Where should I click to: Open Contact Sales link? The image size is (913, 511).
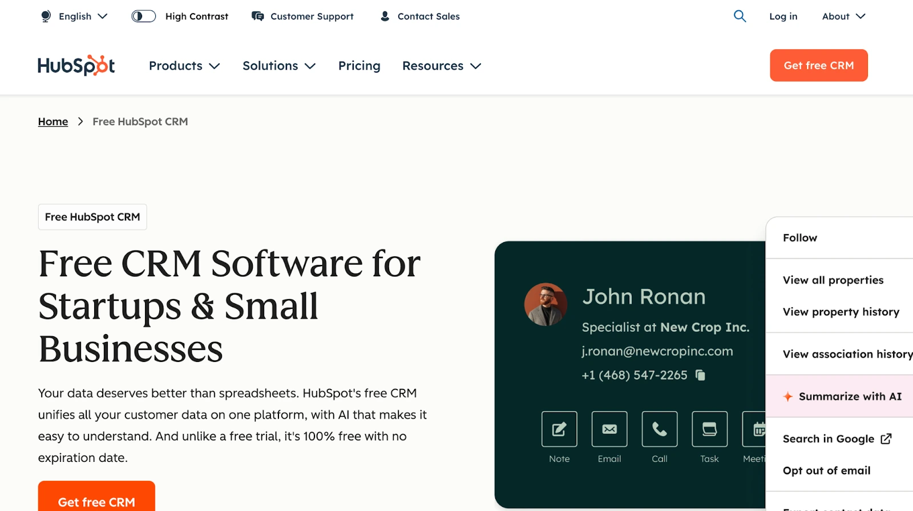click(429, 17)
